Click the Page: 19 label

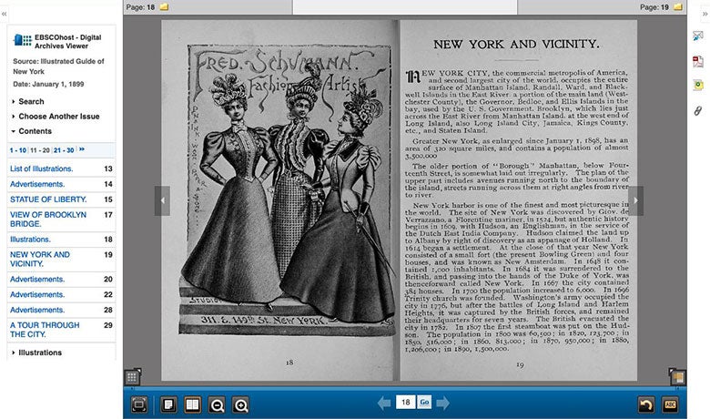(x=654, y=7)
